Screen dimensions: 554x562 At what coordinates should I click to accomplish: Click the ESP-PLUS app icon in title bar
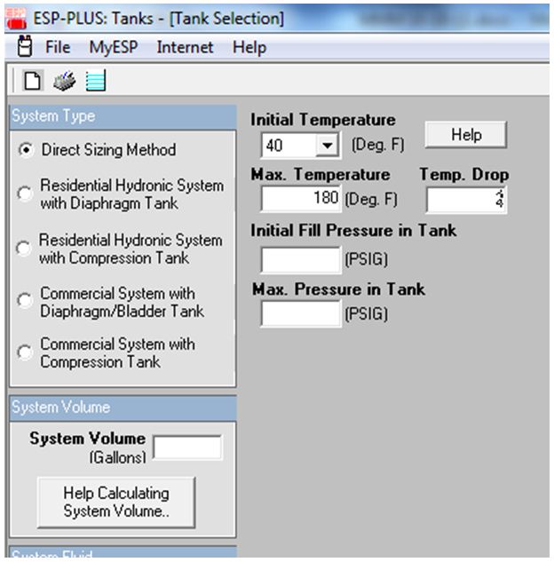(16, 19)
